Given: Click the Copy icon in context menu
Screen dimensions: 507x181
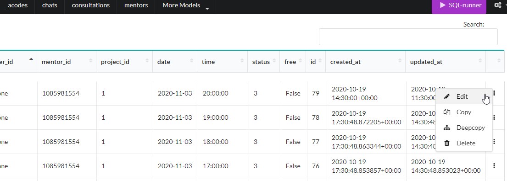Looking at the screenshot, I should tap(447, 112).
